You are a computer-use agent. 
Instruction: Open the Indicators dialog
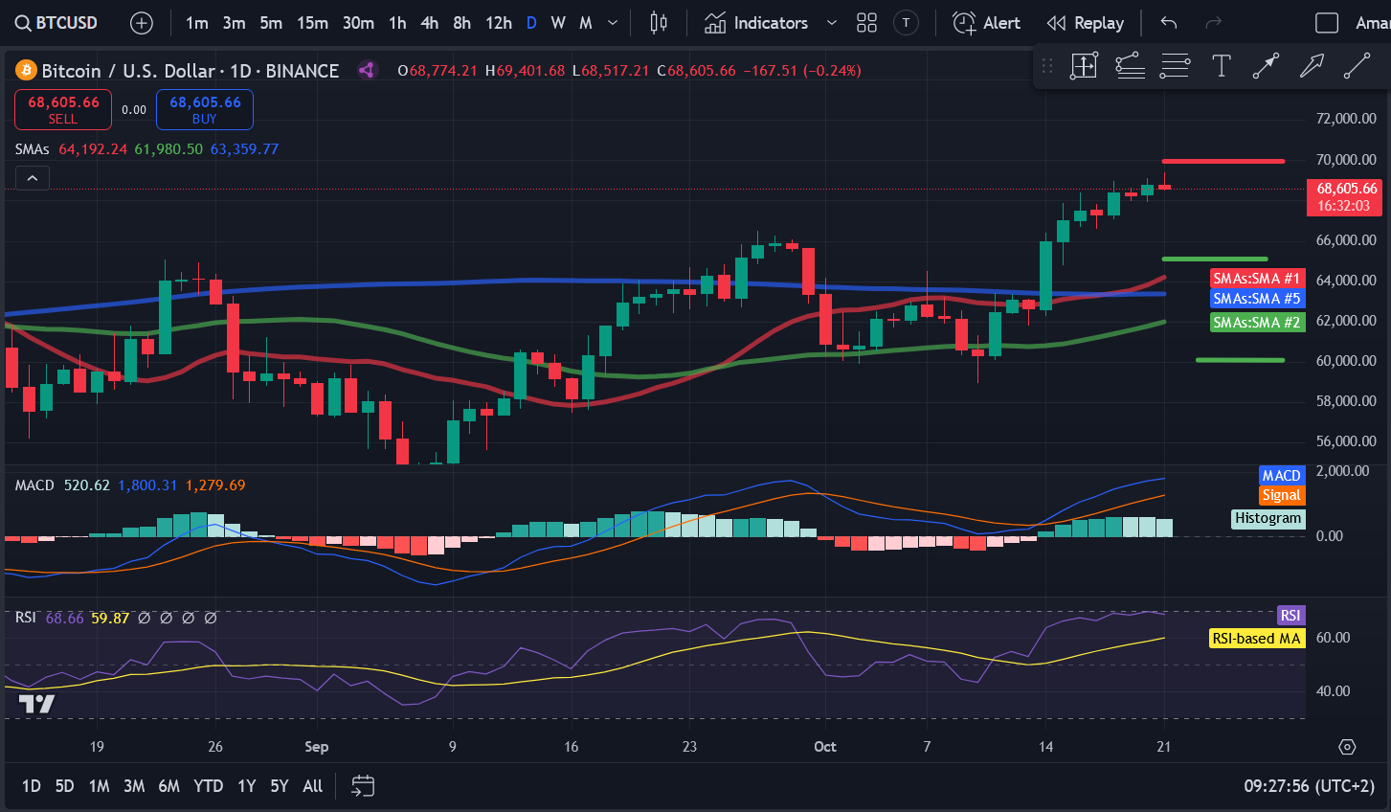(756, 23)
